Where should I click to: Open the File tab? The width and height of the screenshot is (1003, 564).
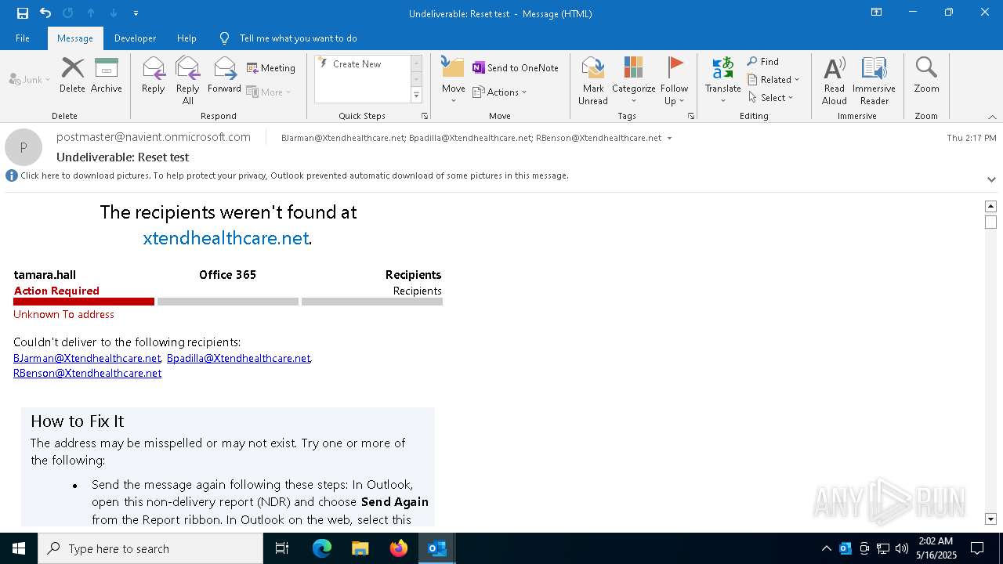point(23,38)
